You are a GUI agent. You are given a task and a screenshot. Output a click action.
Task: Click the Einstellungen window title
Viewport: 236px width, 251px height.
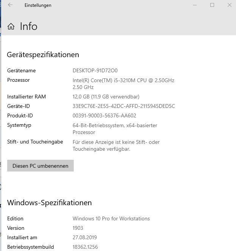(38, 5)
